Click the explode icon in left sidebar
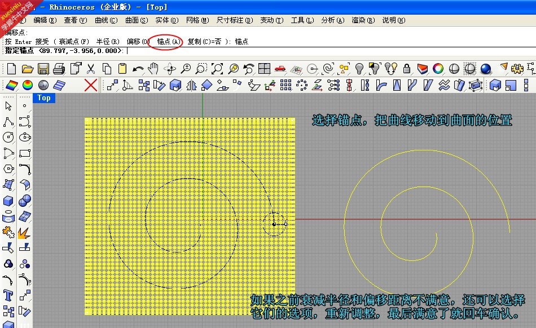536x328 pixels. click(x=24, y=233)
